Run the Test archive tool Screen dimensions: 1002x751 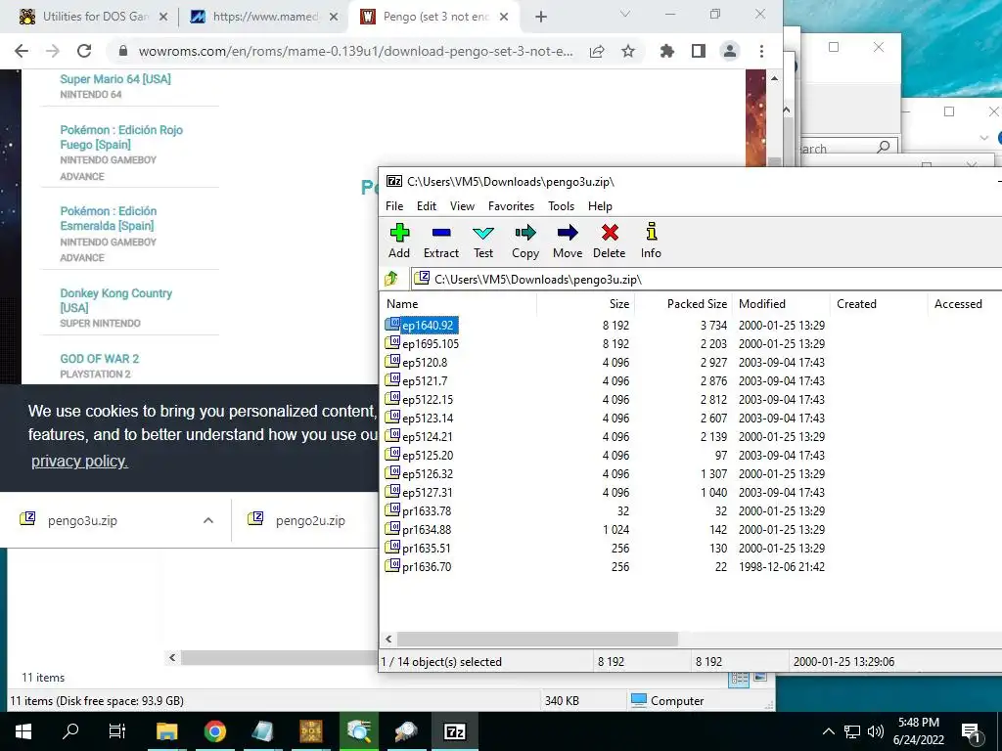pyautogui.click(x=483, y=241)
